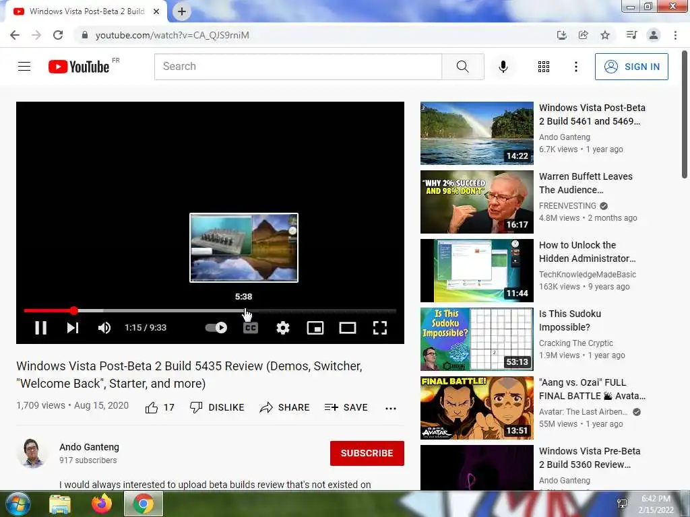Viewport: 690px width, 517px height.
Task: Skip to the next video
Action: (73, 328)
